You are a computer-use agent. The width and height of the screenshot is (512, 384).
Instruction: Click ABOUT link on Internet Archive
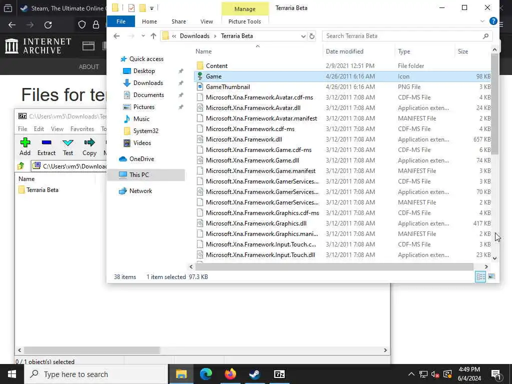tap(89, 66)
